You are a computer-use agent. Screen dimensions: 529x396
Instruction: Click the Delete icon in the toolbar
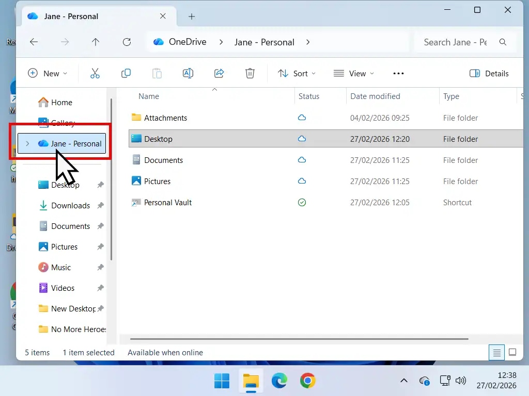tap(250, 73)
